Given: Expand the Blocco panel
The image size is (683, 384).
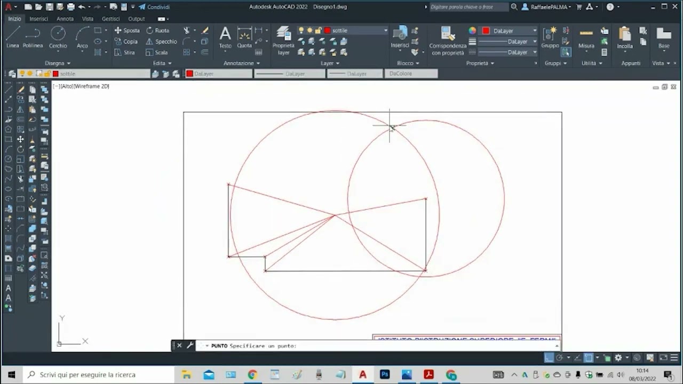Looking at the screenshot, I should [x=408, y=63].
